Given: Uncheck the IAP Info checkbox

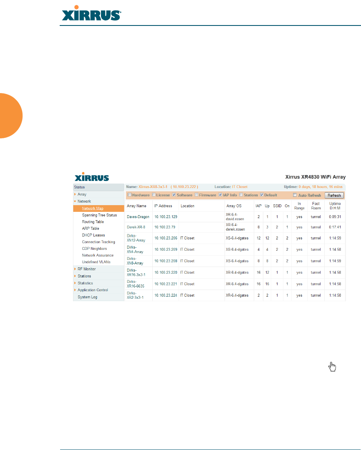Looking at the screenshot, I should [x=220, y=195].
